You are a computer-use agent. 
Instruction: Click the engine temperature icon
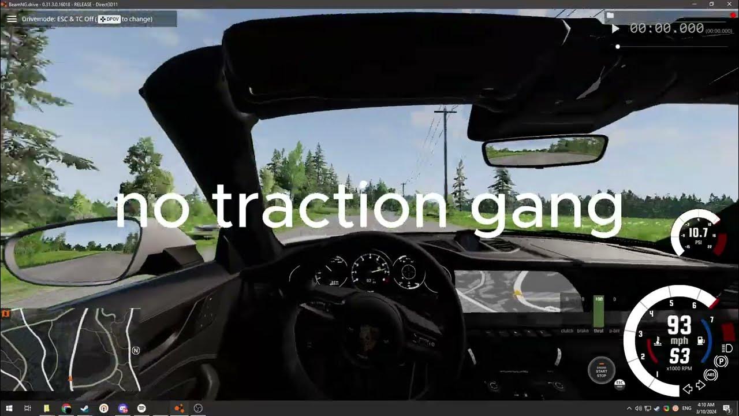tap(657, 341)
